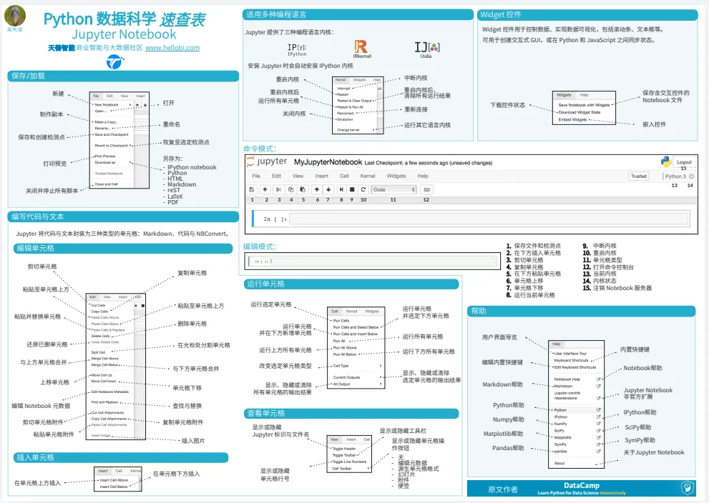The image size is (709, 503).
Task: Open Edit menu in the MyJupyterNotebook menu bar
Action: 276,176
